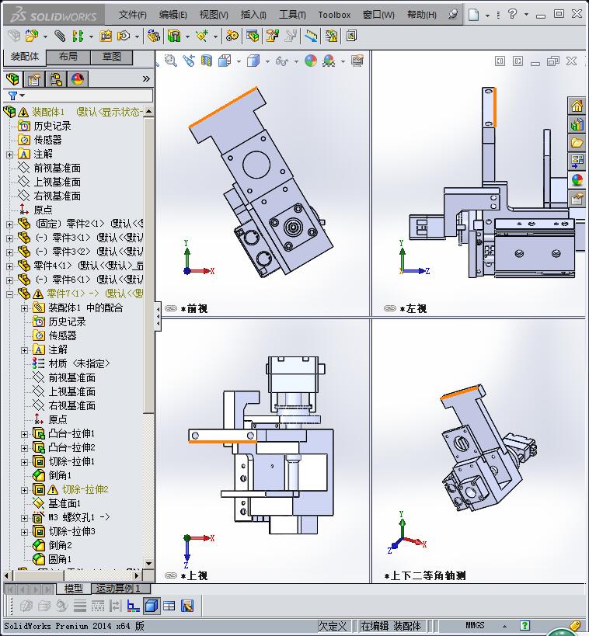This screenshot has height=636, width=589.
Task: Switch to the 布局 tab
Action: coord(68,57)
